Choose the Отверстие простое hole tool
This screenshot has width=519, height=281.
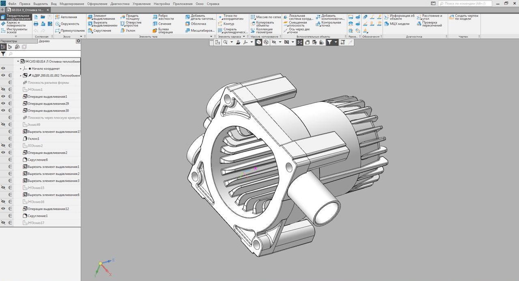click(x=131, y=24)
